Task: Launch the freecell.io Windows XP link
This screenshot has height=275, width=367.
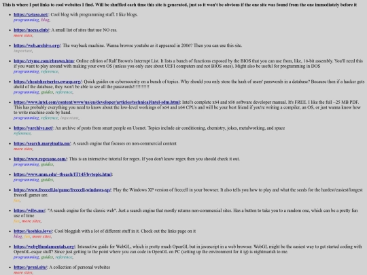Action: (x=63, y=190)
